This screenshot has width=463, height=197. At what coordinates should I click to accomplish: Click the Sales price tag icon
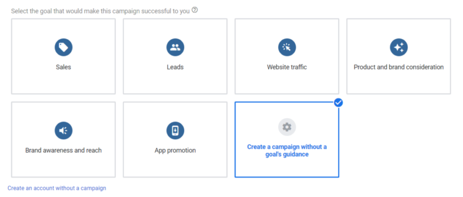pos(63,47)
